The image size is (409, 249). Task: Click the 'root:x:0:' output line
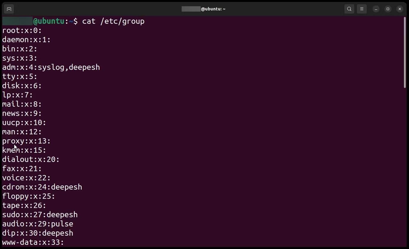22,30
